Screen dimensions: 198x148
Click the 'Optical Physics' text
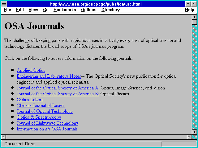[x=114, y=94]
